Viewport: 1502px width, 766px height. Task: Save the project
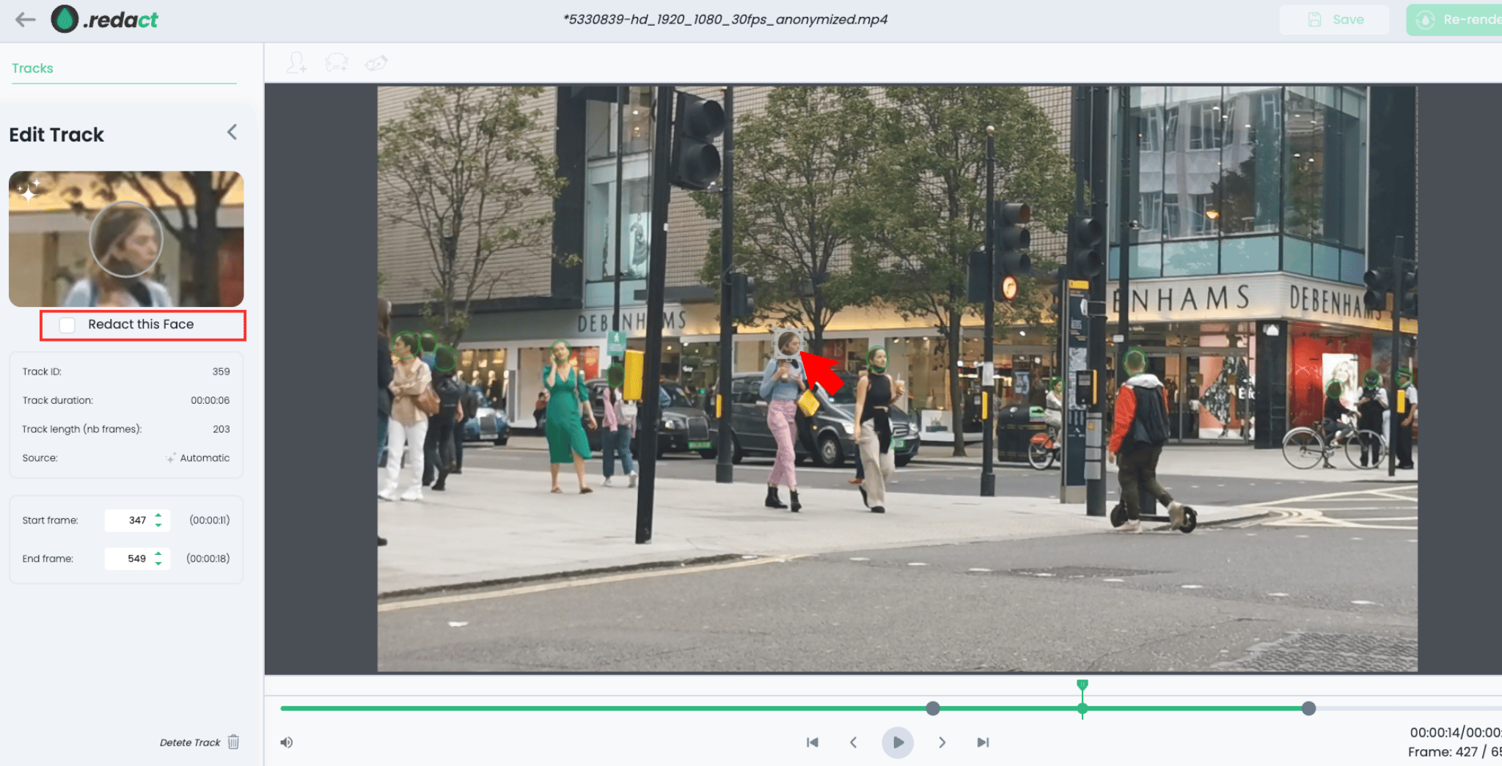pos(1335,20)
